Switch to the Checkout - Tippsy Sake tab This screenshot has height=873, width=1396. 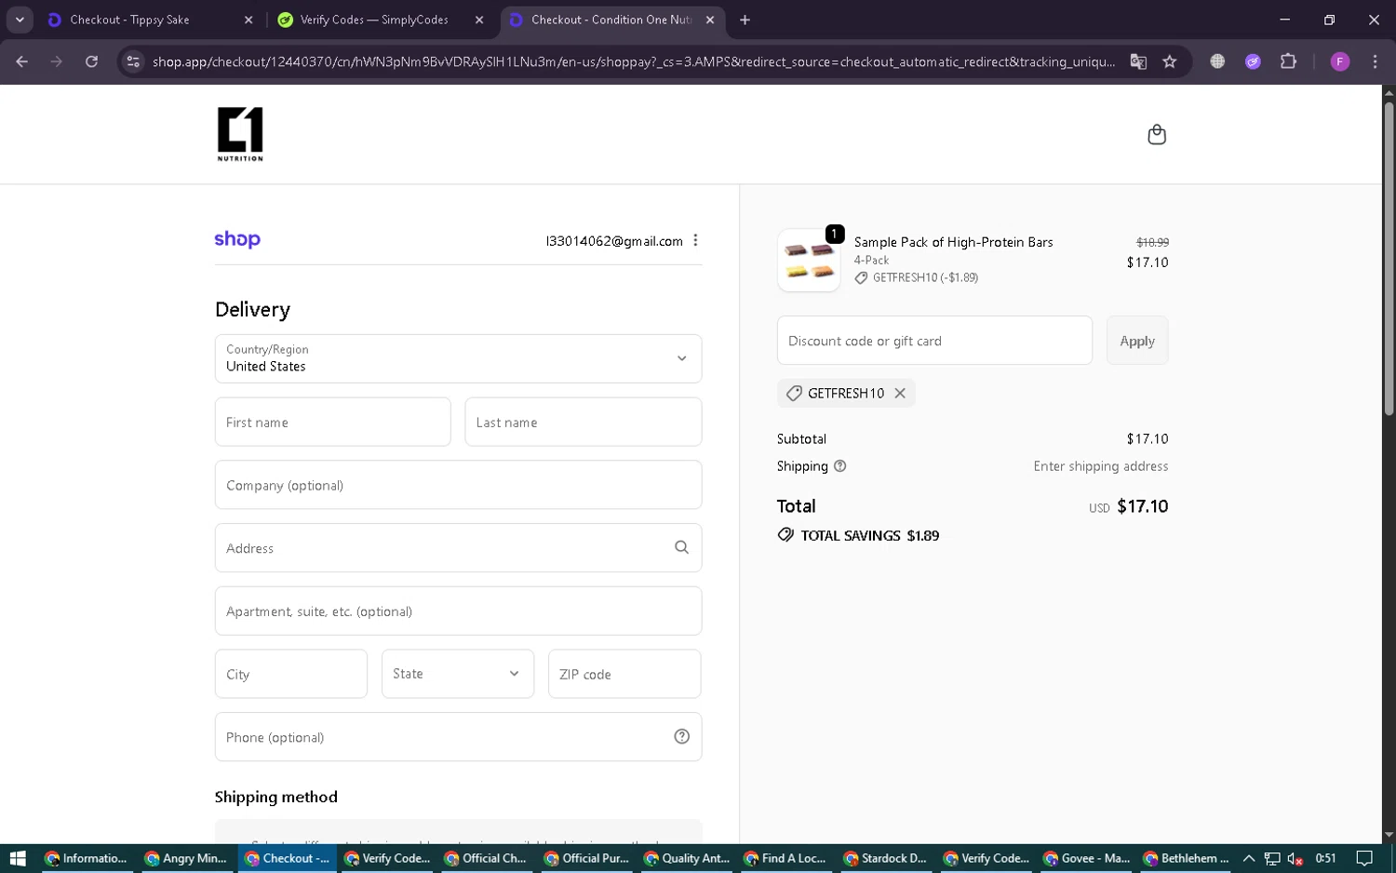coord(151,20)
